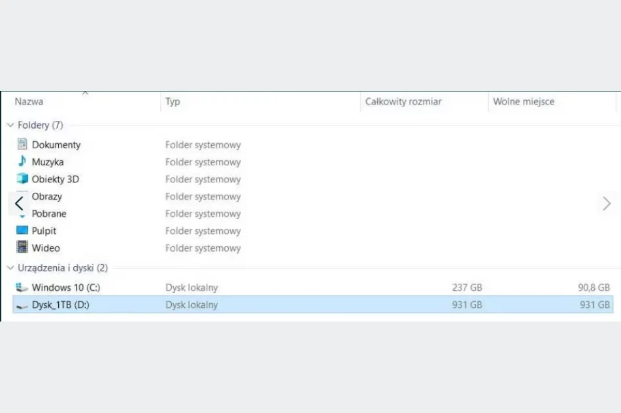Click the Dokumenty folder icon
This screenshot has width=621, height=413.
(x=22, y=144)
